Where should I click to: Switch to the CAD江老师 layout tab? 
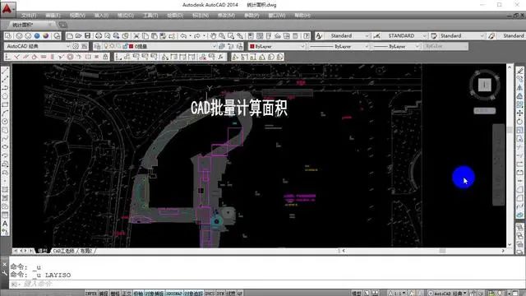tap(63, 251)
